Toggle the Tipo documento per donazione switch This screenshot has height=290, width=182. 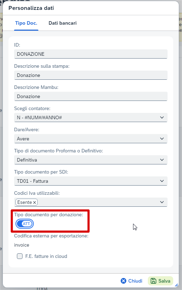point(25,224)
